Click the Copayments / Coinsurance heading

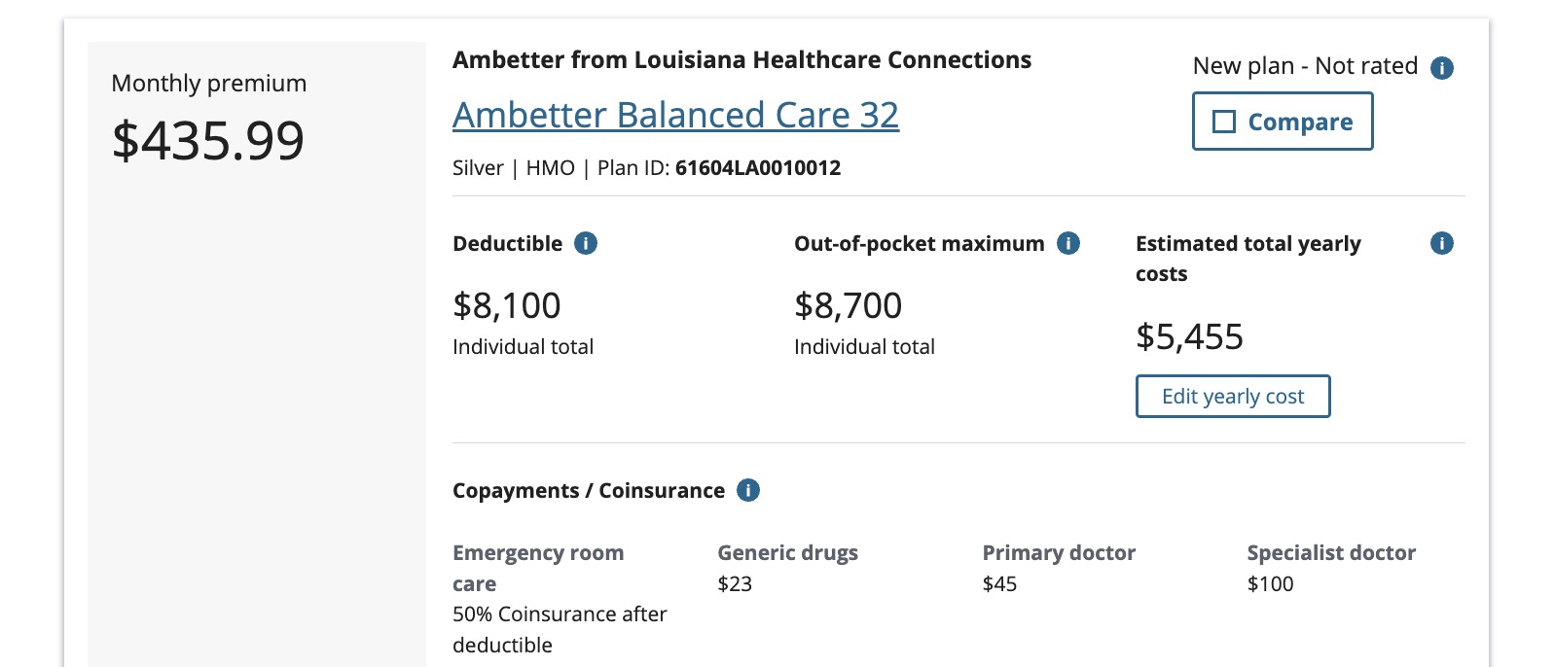(x=589, y=490)
